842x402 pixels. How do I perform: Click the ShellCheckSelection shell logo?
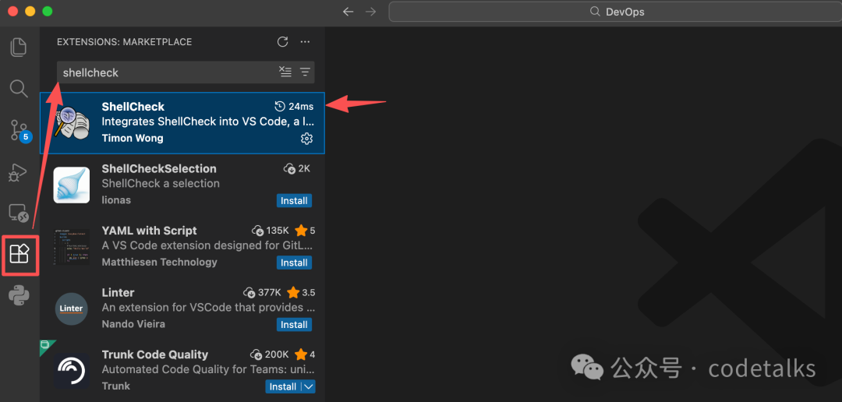pos(72,185)
